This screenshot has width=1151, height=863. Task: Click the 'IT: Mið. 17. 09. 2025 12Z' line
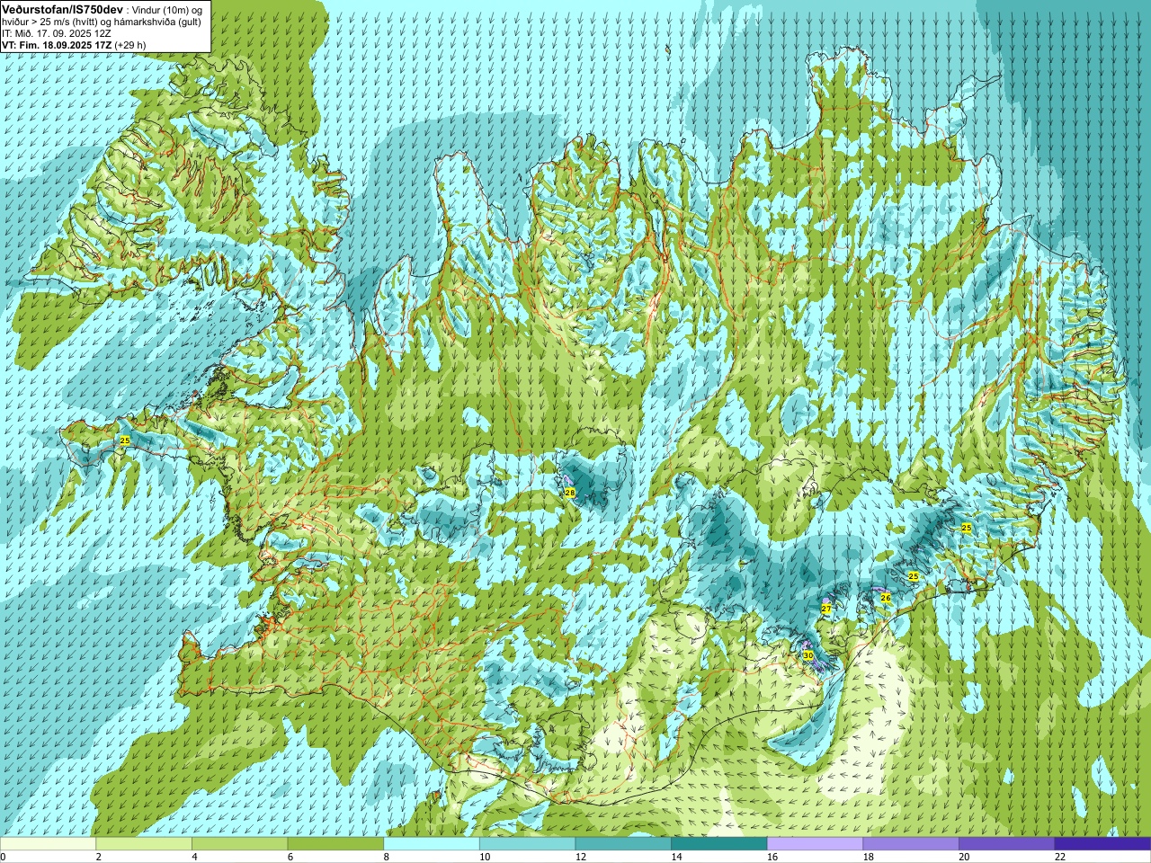pyautogui.click(x=57, y=33)
